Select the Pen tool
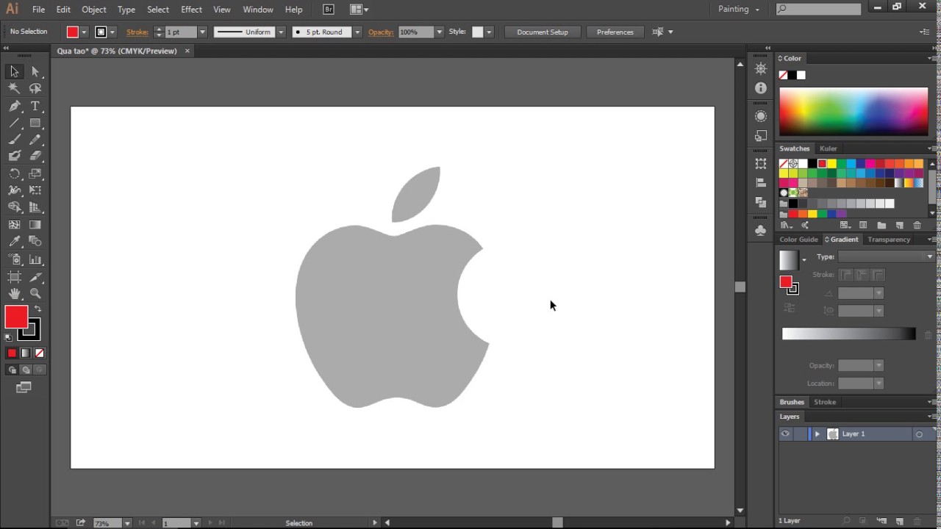The image size is (941, 529). point(14,106)
